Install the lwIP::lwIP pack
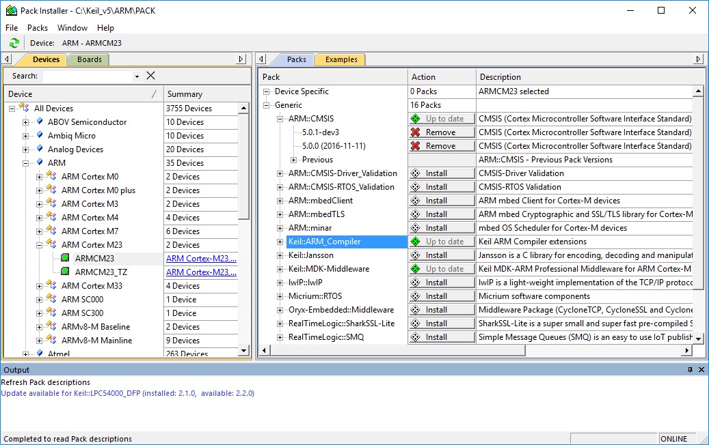The image size is (709, 445). [x=441, y=283]
